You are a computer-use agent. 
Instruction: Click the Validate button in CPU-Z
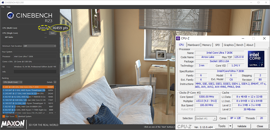(x=242, y=126)
